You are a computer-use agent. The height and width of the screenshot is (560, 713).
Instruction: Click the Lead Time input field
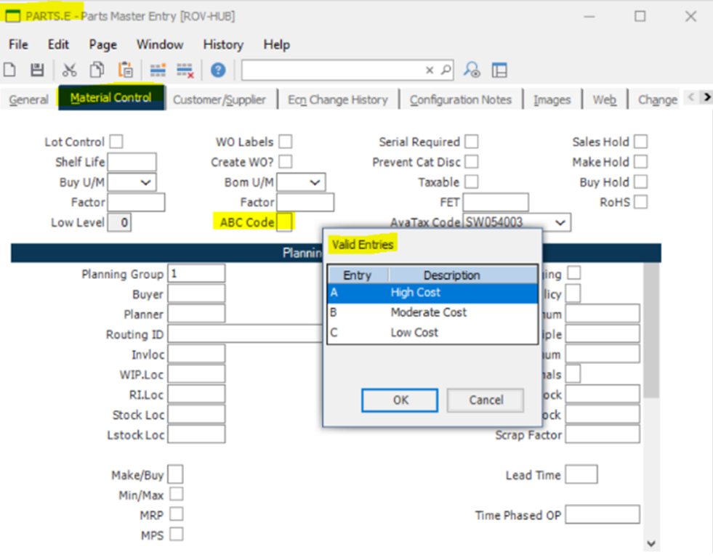click(581, 474)
